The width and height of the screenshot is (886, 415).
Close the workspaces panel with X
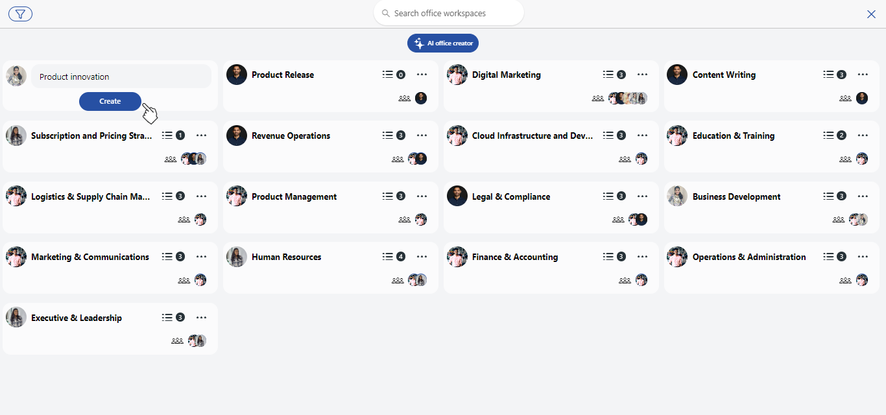[871, 14]
